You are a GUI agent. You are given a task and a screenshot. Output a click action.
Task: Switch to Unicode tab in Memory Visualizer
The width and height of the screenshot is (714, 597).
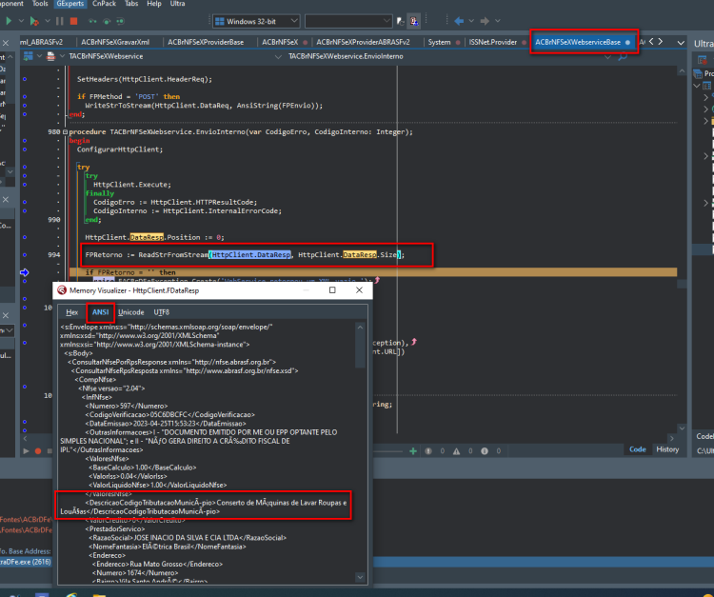click(x=130, y=312)
